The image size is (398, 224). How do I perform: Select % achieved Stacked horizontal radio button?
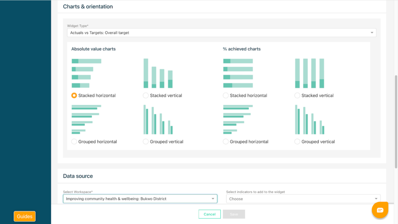[226, 95]
